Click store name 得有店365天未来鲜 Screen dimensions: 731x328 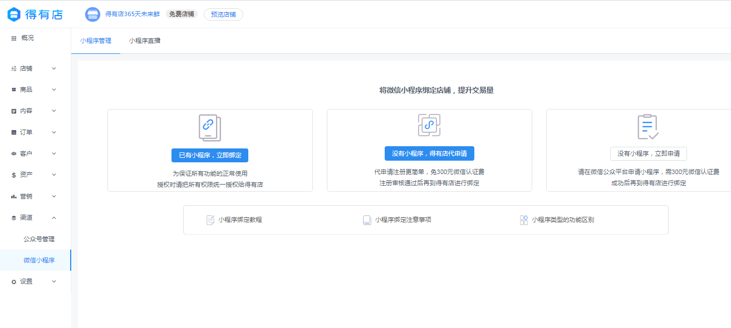tap(133, 14)
